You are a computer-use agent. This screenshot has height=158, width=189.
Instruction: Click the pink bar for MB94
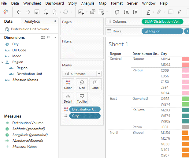click(185, 59)
